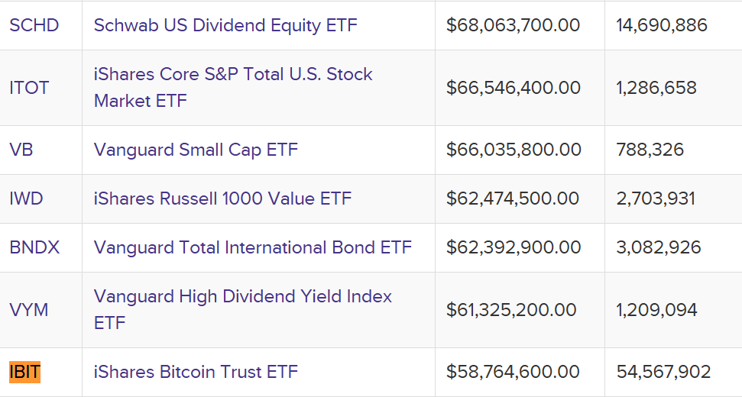Open iShares Bitcoin Trust ETF link
This screenshot has width=742, height=397.
(x=196, y=373)
